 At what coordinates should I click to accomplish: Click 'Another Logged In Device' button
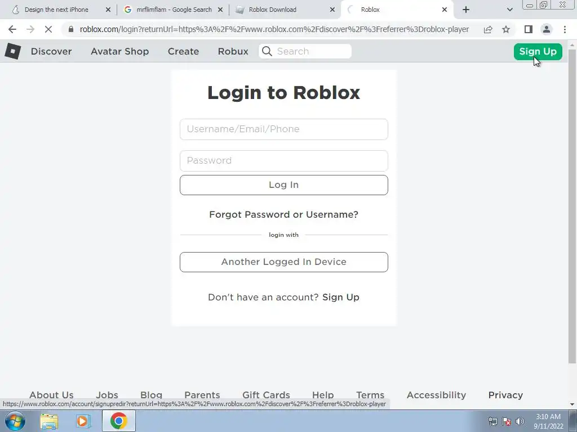tap(284, 262)
